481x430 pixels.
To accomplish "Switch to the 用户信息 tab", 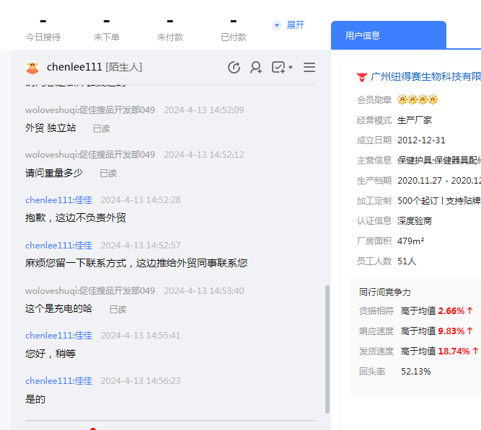I will [x=363, y=35].
